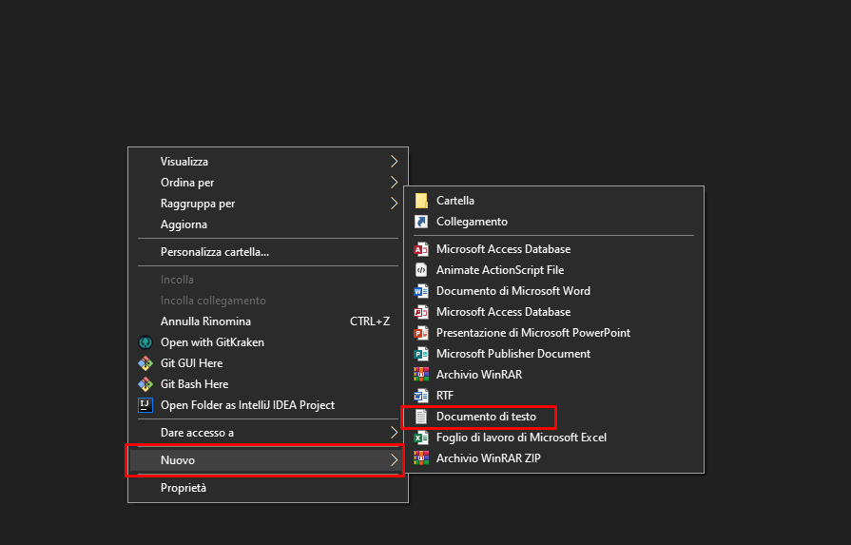Click the Collegamento shortcut arrow icon
This screenshot has width=851, height=545.
421,222
